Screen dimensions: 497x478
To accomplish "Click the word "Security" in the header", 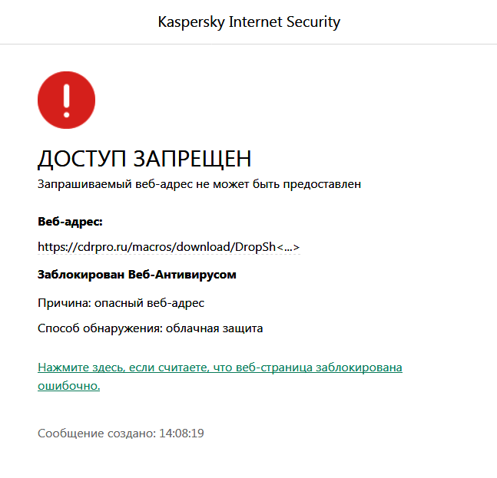I will click(x=312, y=21).
